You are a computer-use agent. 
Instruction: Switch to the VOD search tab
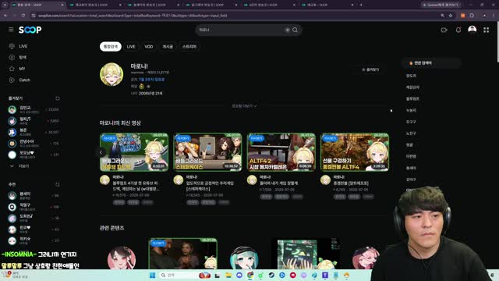point(149,47)
